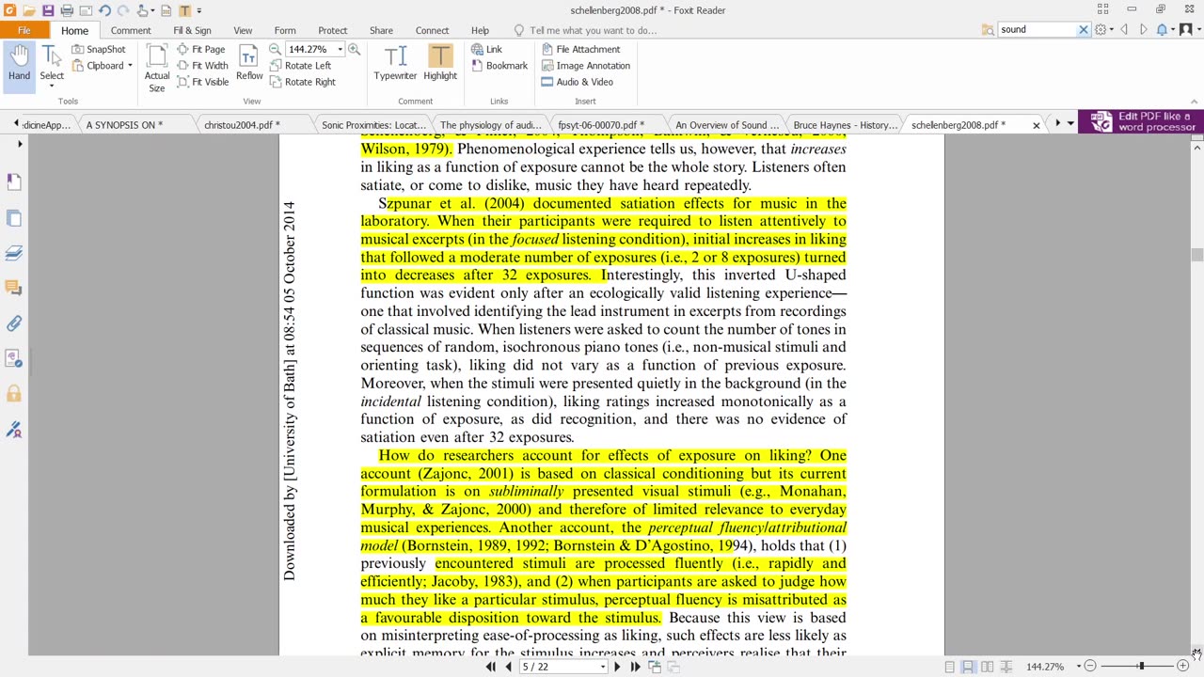Rotate the page right

click(x=303, y=82)
